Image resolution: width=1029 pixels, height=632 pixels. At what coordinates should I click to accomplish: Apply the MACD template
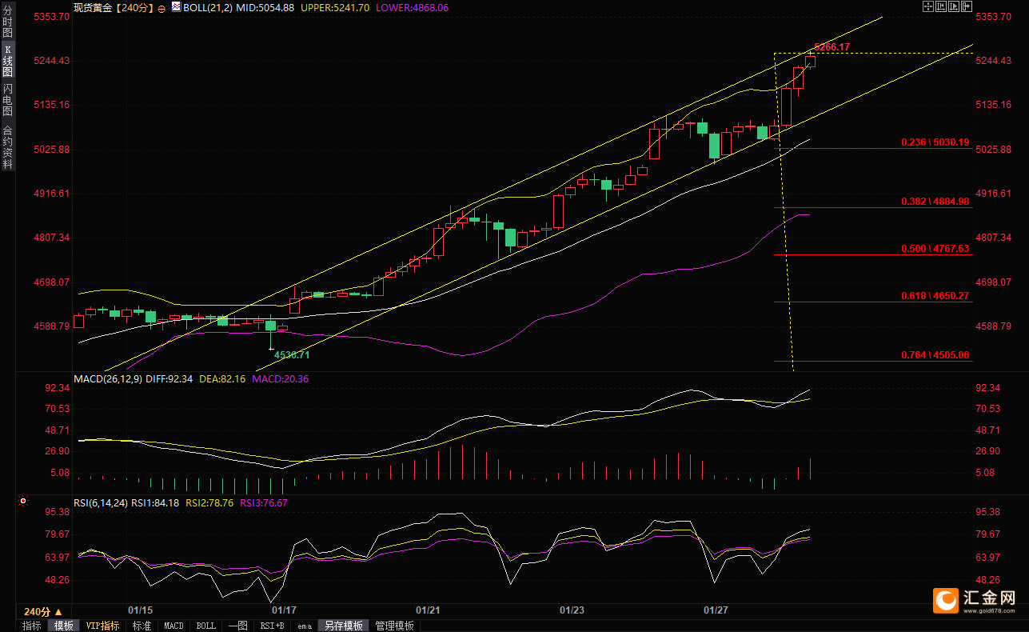(x=173, y=626)
